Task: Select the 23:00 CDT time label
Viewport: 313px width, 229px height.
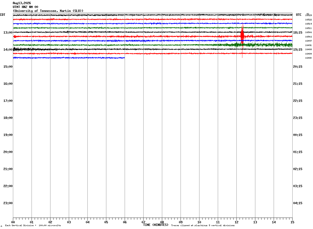Action: (x=8, y=203)
